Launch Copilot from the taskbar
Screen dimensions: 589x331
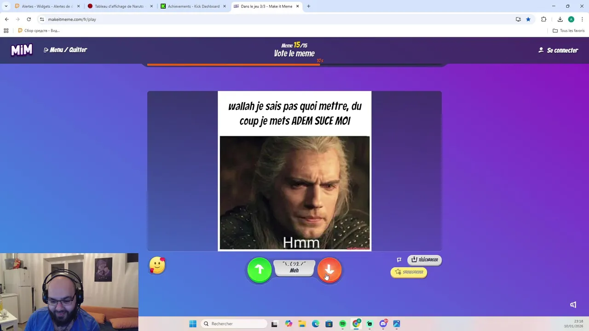click(x=289, y=324)
